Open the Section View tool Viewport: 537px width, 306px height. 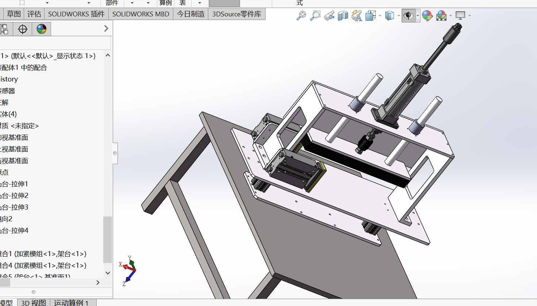coord(343,16)
